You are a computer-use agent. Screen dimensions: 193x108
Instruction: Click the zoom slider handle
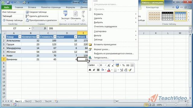(x=176, y=105)
